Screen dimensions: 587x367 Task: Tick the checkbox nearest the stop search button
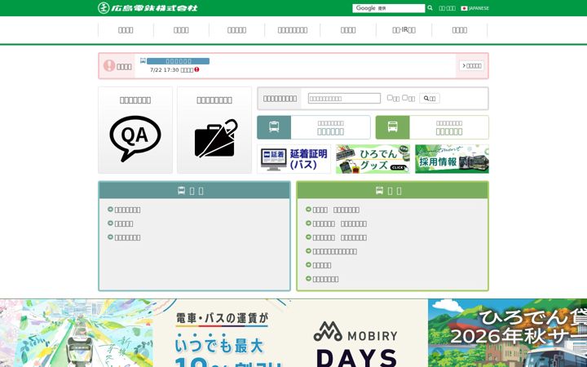point(404,97)
